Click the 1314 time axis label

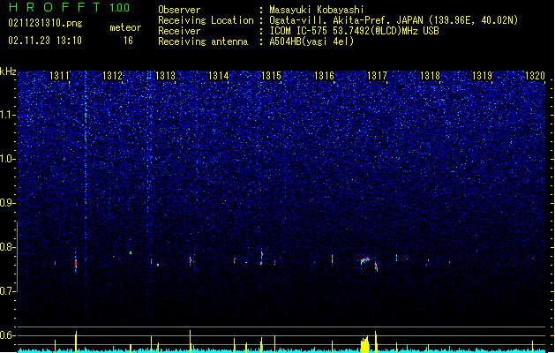click(219, 76)
